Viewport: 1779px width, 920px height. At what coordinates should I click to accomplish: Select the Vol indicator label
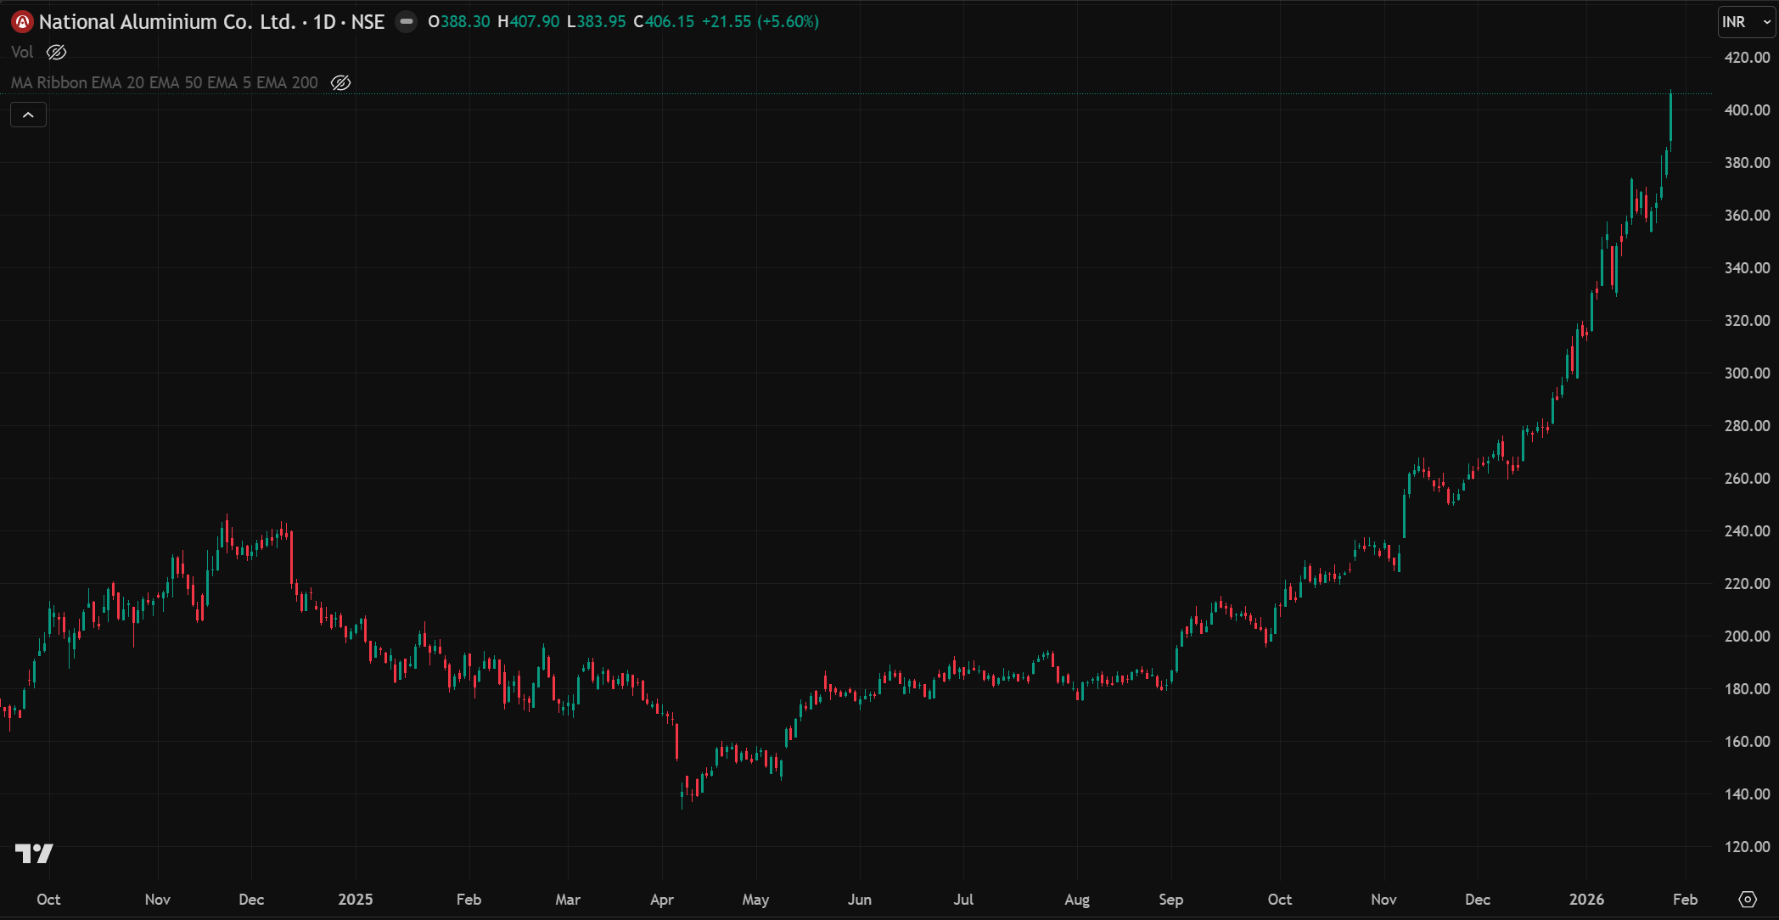(22, 53)
